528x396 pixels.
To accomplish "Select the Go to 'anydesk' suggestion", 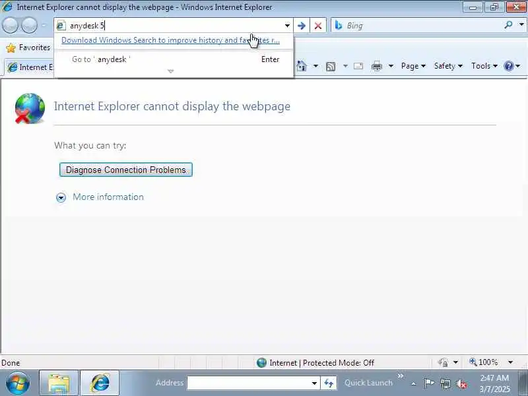I will click(174, 59).
